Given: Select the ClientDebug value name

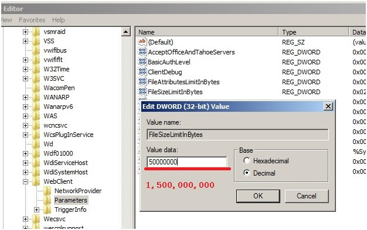Looking at the screenshot, I should pos(165,72).
